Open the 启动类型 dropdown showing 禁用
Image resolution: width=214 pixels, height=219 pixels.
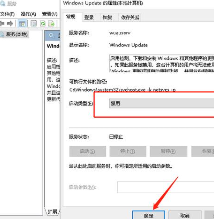pyautogui.click(x=161, y=104)
